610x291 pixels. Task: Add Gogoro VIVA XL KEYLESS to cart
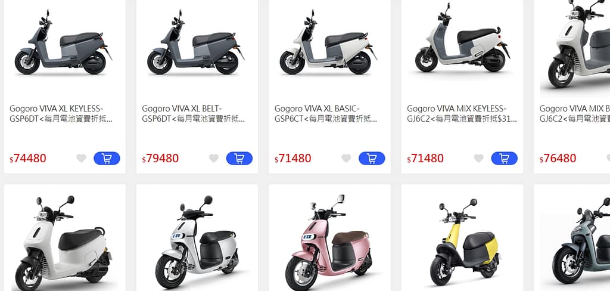[x=107, y=158]
